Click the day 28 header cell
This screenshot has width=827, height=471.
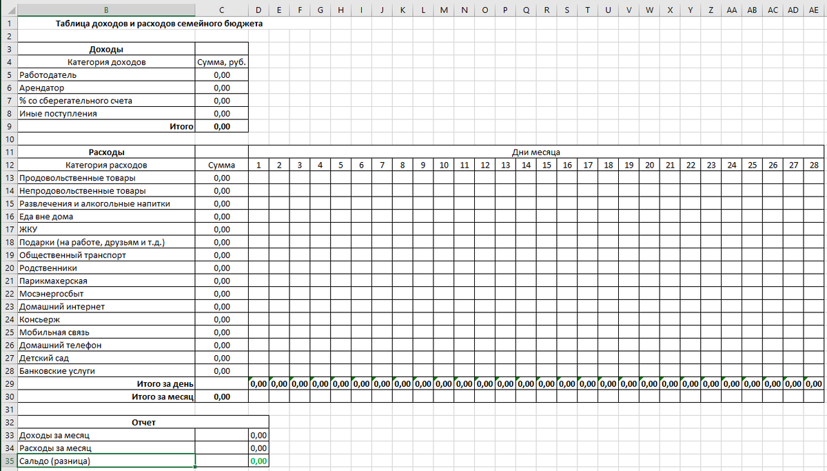814,165
